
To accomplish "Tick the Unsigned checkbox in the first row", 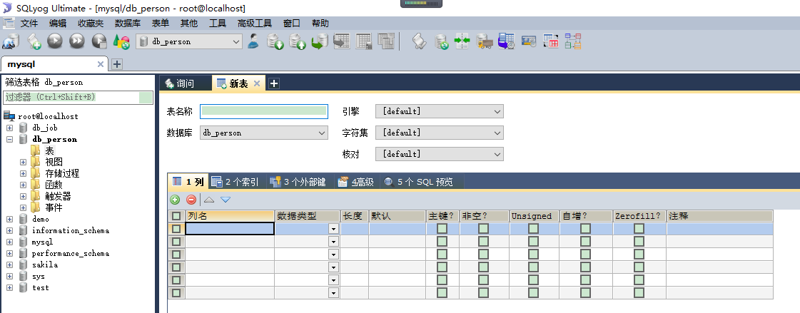I will point(534,228).
